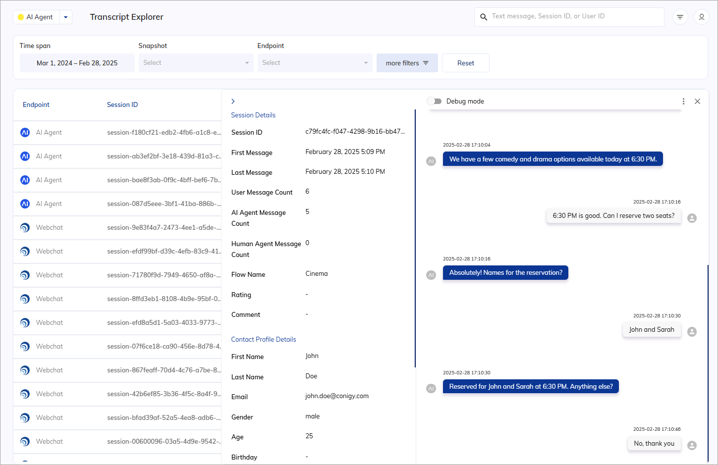Screen dimensions: 718x465
Task: Open the Endpoint select dropdown
Action: tap(315, 63)
